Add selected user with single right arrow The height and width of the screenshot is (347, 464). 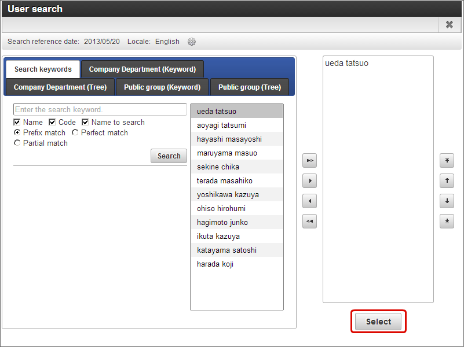(309, 181)
